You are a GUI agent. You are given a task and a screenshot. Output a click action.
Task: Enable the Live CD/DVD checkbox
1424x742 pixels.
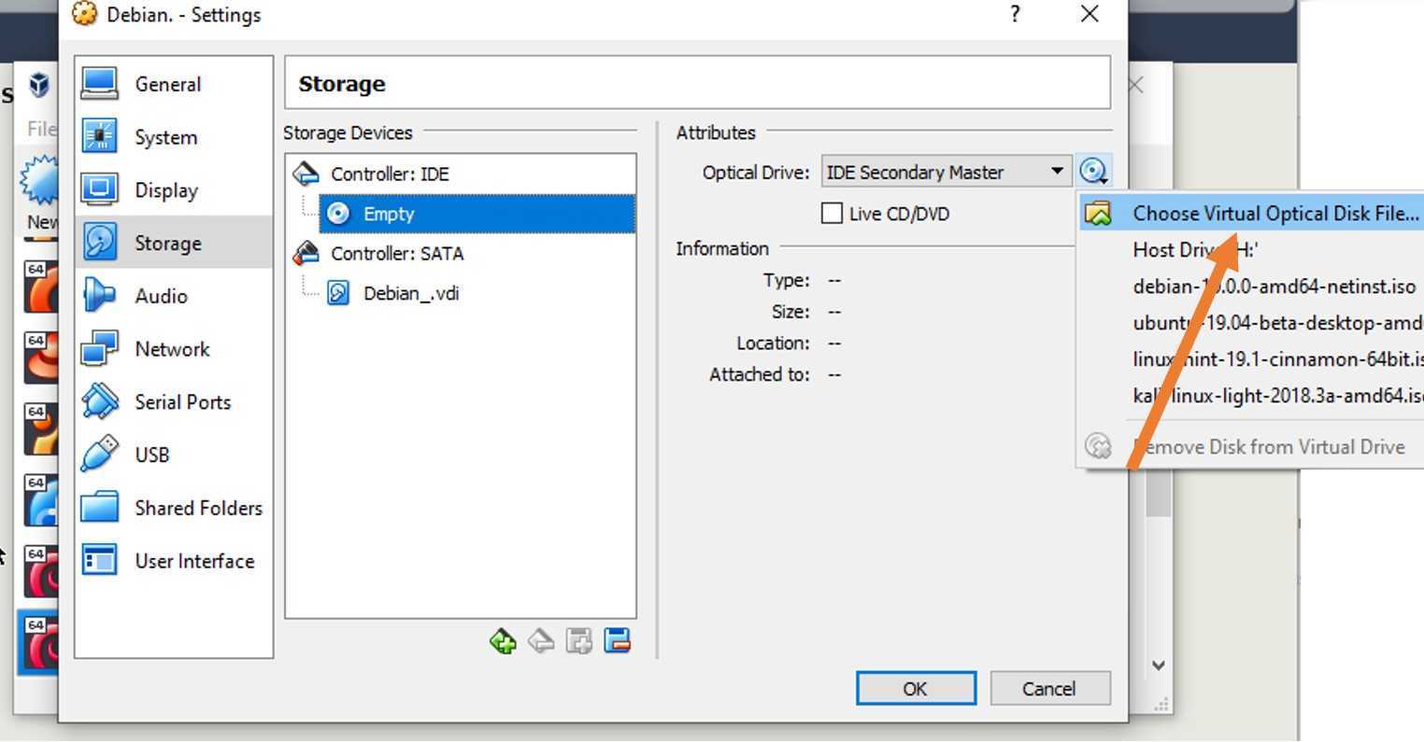pyautogui.click(x=832, y=214)
